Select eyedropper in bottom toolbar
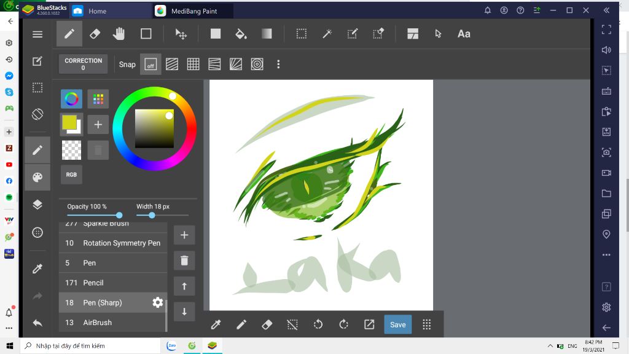This screenshot has height=354, width=629. 216,324
